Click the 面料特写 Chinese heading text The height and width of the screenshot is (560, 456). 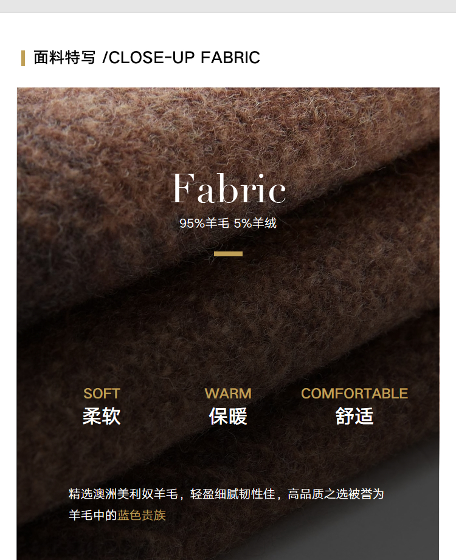64,58
